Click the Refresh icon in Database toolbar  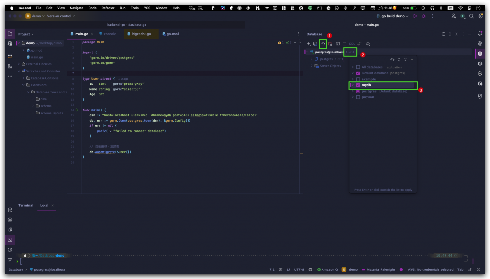(x=323, y=44)
